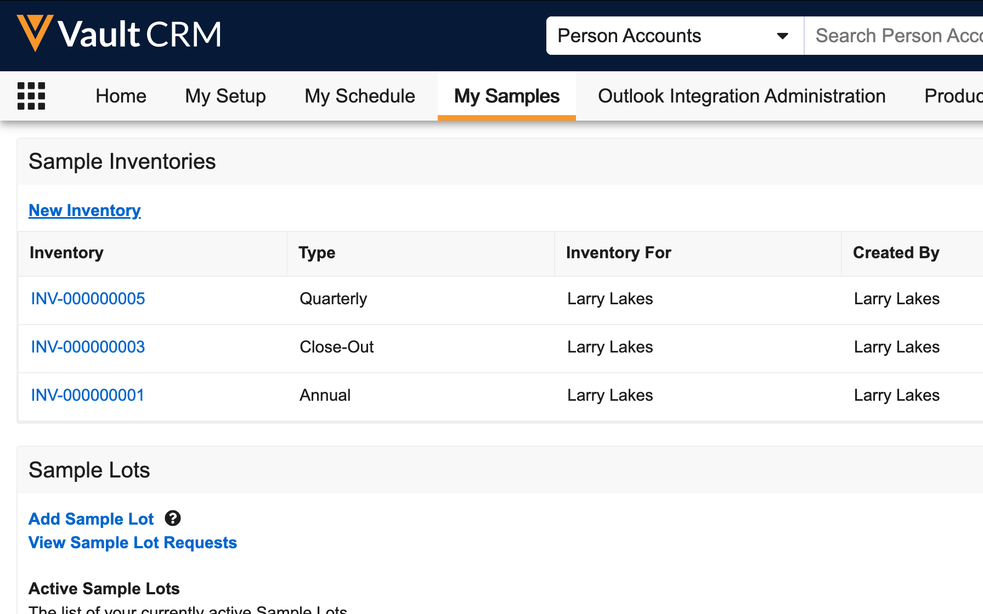Click the Inventory column header
Viewport: 983px width, 614px height.
(66, 253)
